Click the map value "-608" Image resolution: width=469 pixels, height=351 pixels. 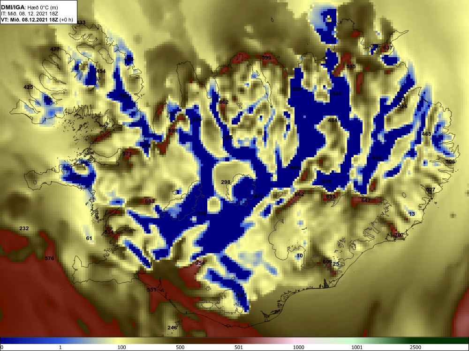point(376,158)
